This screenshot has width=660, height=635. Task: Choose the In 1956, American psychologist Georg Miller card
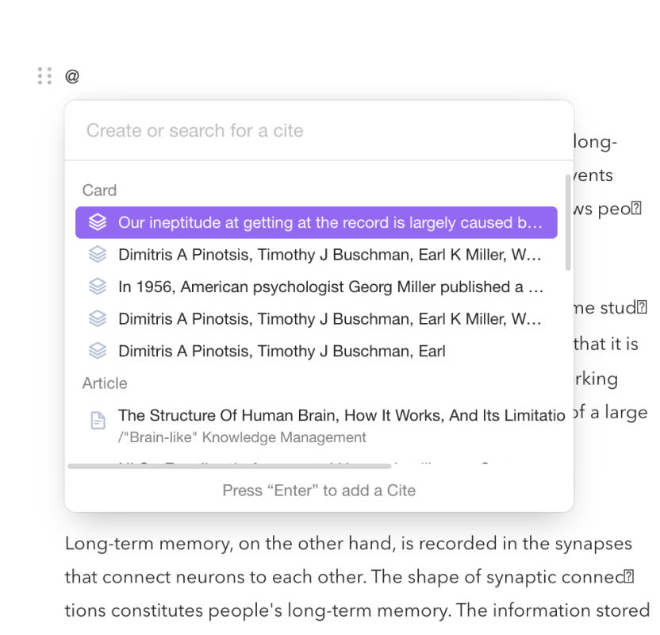tap(317, 287)
